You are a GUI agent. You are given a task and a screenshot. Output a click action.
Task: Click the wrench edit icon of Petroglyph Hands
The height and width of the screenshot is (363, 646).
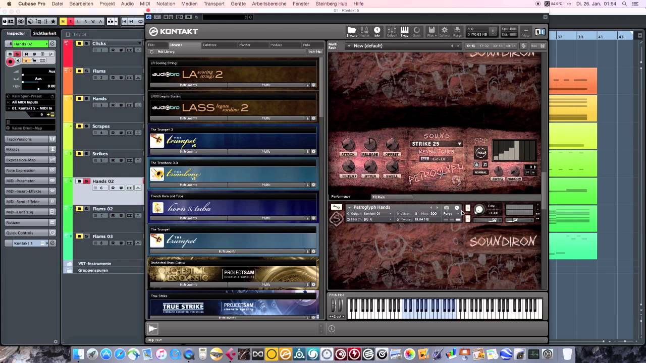[x=336, y=207]
